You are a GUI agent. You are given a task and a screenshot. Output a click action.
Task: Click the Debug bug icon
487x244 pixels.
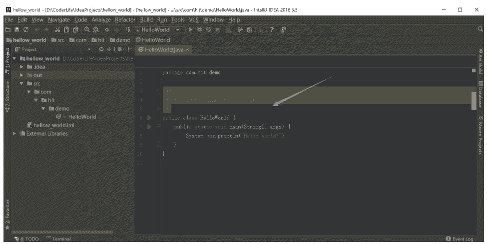click(x=200, y=30)
